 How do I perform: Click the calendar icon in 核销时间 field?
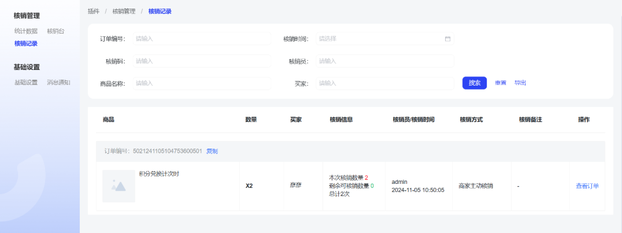coord(447,39)
